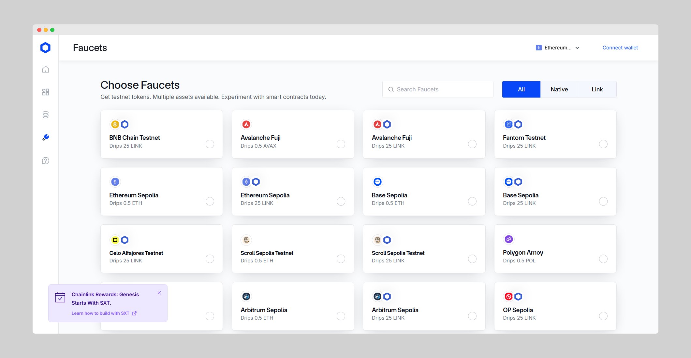Click the Fantom icon on Fantom Testnet card
The height and width of the screenshot is (358, 691).
(509, 124)
